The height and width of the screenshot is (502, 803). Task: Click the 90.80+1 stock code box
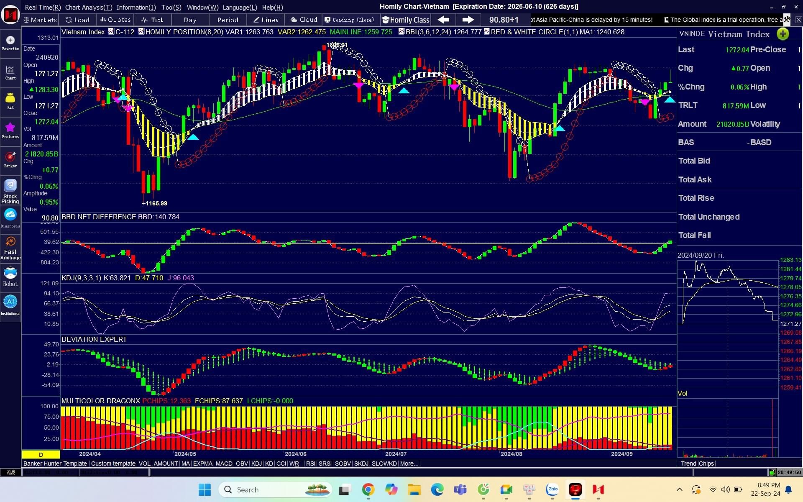click(x=504, y=20)
